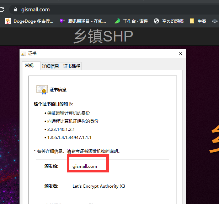Viewport: 219px width, 204px height.
Task: Click the green 语雀 feather favicon
Action: pos(117,21)
